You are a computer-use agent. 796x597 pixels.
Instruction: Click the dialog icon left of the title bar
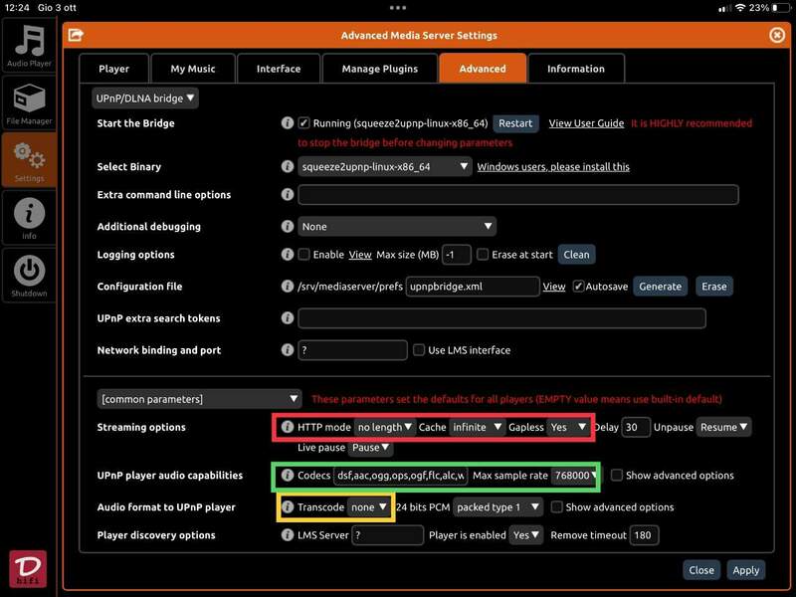click(76, 35)
